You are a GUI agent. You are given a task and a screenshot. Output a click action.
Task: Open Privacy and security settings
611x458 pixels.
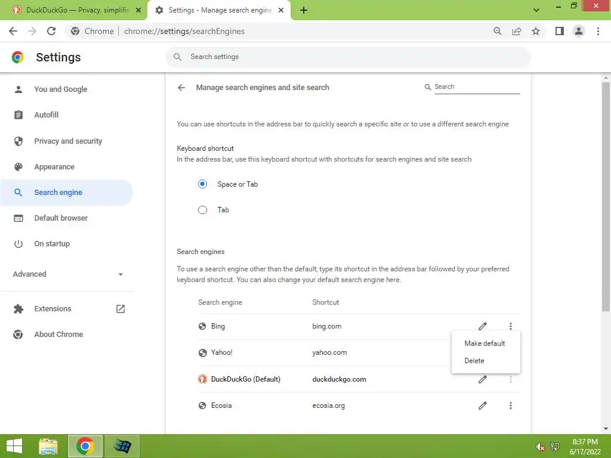point(67,141)
